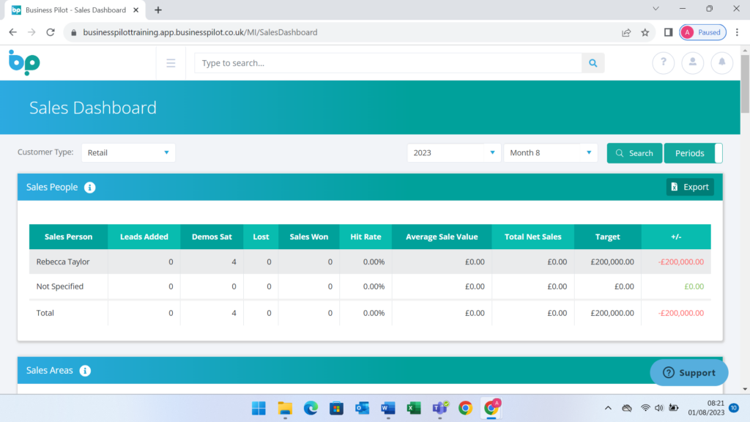750x422 pixels.
Task: Click the Total Net Sales header
Action: (x=533, y=237)
